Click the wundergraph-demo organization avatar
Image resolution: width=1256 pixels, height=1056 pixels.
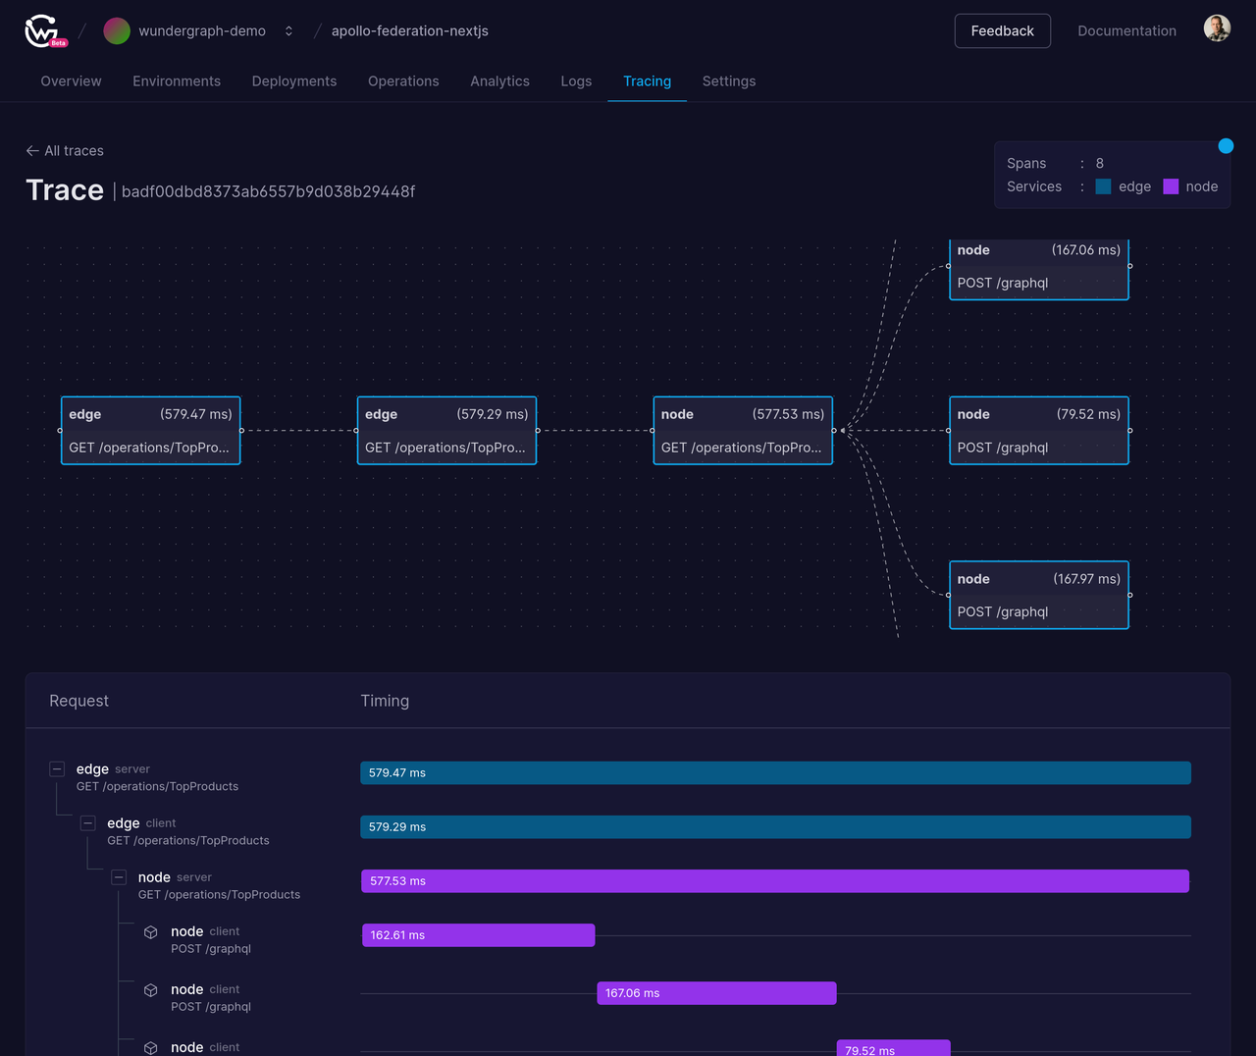point(117,30)
